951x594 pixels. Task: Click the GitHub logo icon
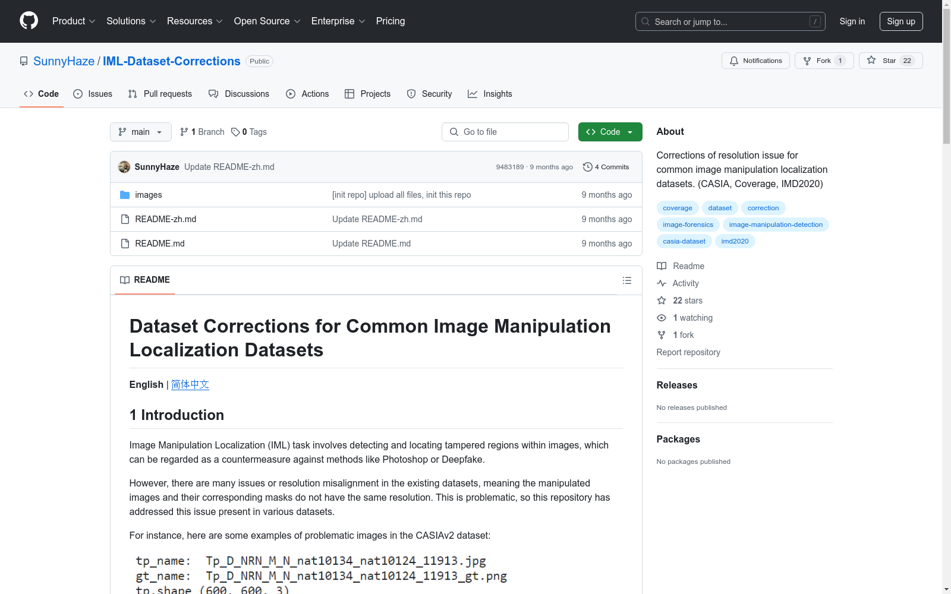(x=29, y=21)
